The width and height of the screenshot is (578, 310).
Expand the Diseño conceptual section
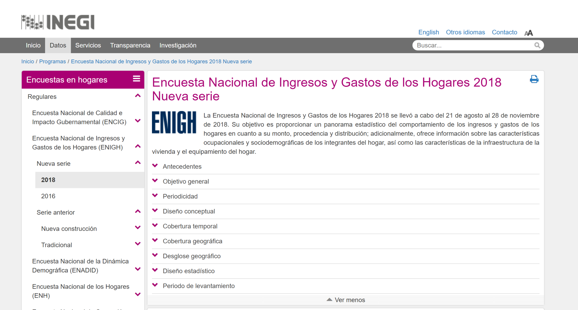tap(346, 211)
